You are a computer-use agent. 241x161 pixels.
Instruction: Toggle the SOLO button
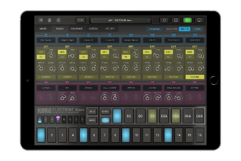[92, 112]
